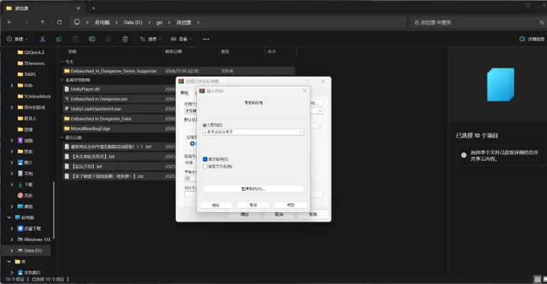
Task: Click the value 32 field in archive dialog
Action: coord(190,179)
